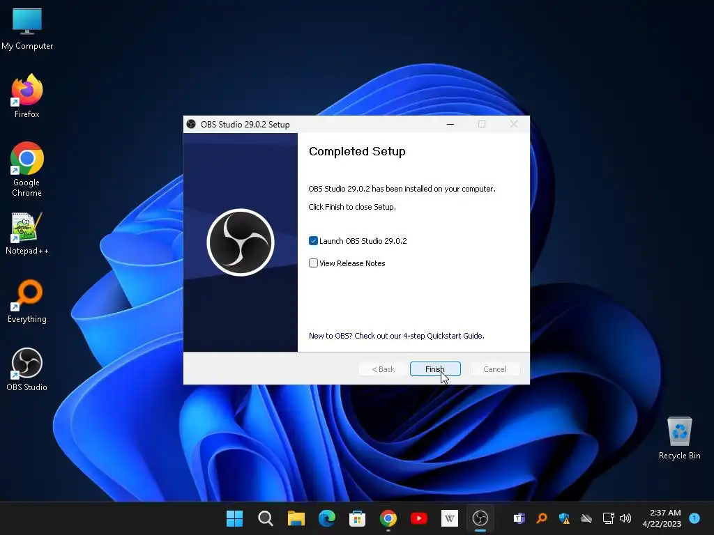Click the Finish button in OBS Setup
714x535 pixels.
click(x=435, y=369)
